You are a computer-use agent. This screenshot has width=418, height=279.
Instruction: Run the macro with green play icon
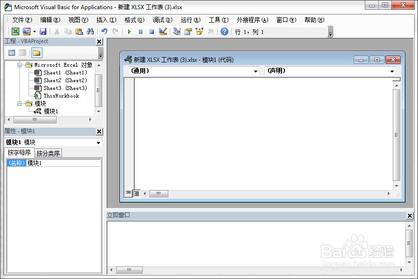coord(129,32)
